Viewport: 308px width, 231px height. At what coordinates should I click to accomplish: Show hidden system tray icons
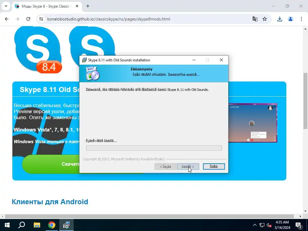[x=254, y=225]
